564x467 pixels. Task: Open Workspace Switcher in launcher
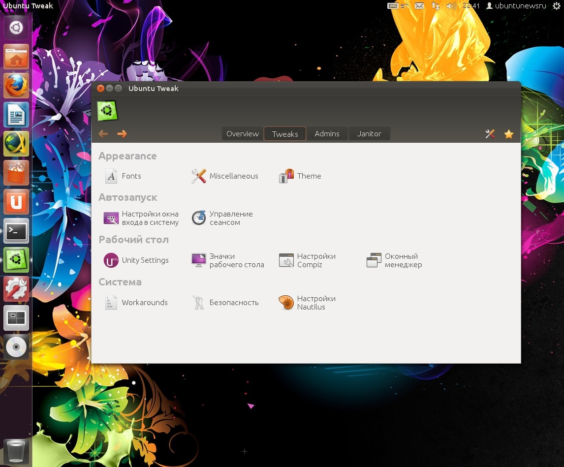click(16, 318)
